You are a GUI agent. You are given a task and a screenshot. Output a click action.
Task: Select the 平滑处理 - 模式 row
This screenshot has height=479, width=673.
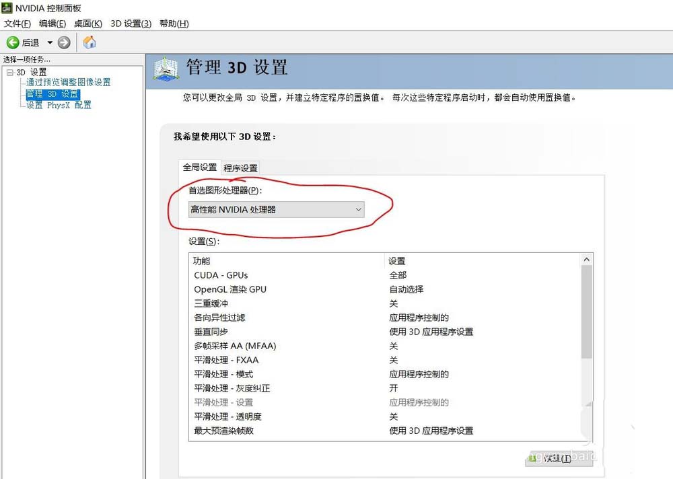pyautogui.click(x=385, y=374)
